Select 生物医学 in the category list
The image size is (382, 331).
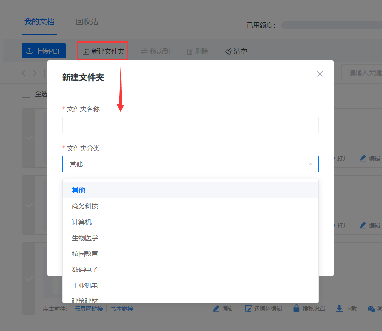[x=85, y=238]
